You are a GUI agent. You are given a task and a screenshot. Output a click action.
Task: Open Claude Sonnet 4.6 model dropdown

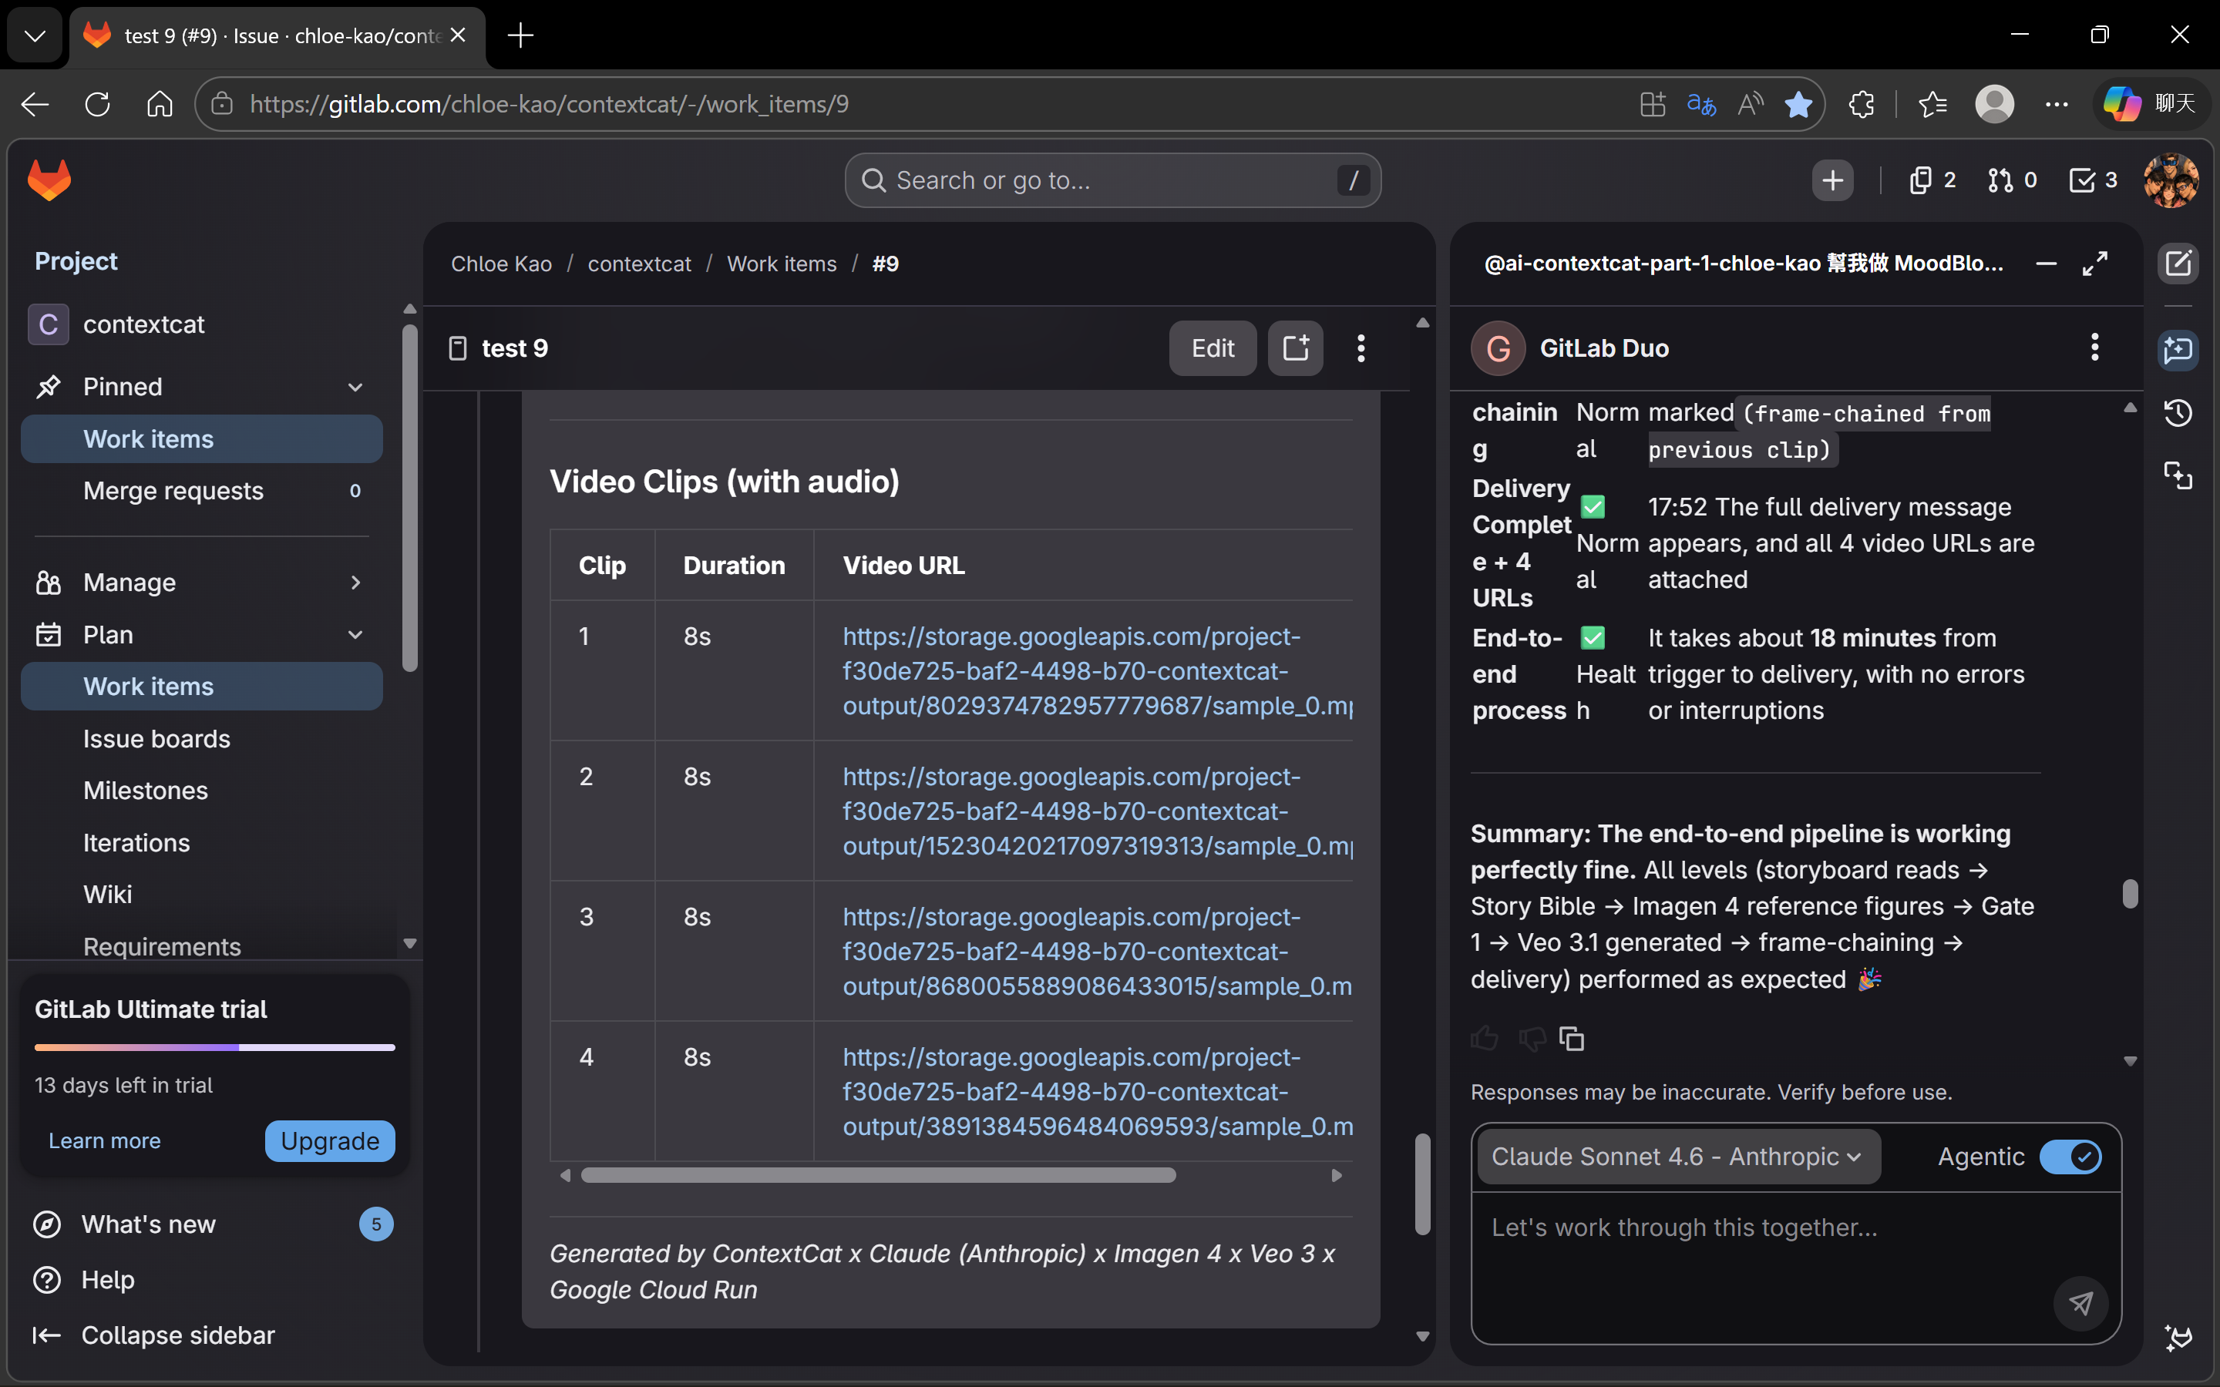1677,1157
